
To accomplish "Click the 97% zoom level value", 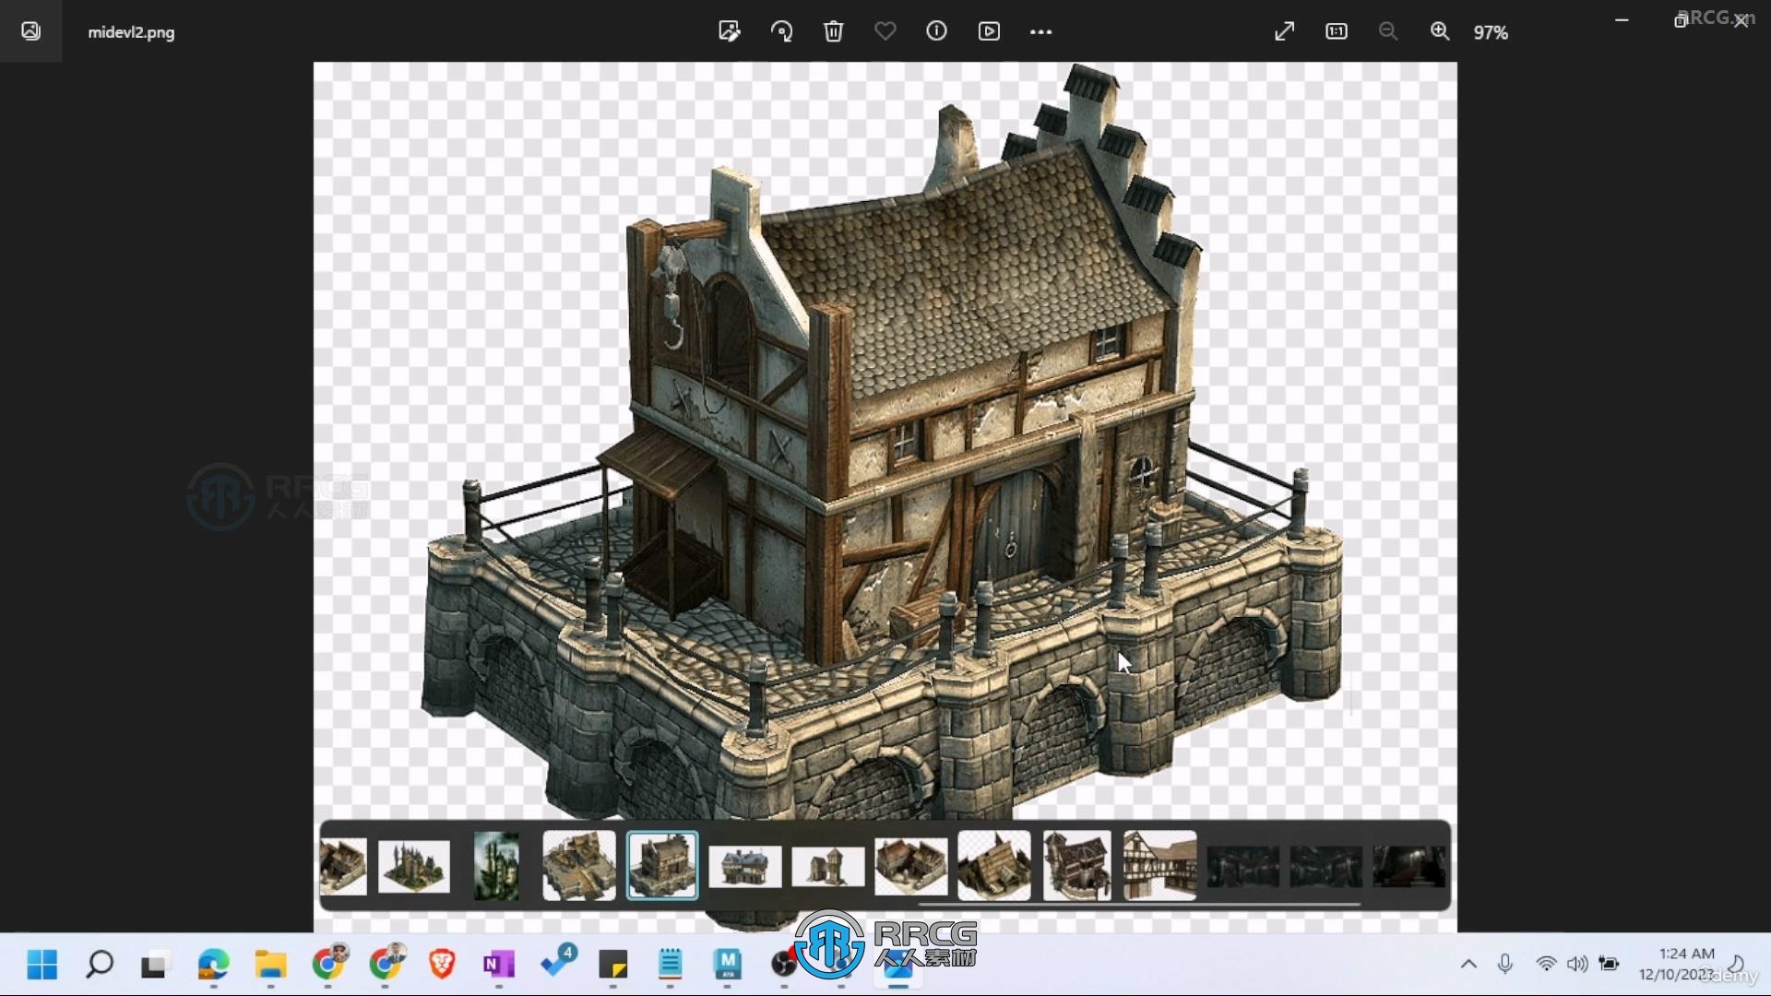I will click(1491, 32).
